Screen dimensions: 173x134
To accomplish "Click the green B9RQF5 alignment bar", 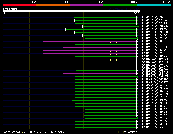I will tap(105, 17).
